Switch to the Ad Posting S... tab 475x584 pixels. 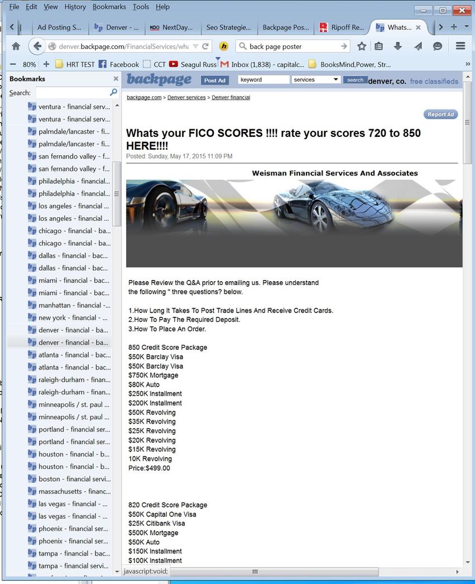click(x=59, y=27)
